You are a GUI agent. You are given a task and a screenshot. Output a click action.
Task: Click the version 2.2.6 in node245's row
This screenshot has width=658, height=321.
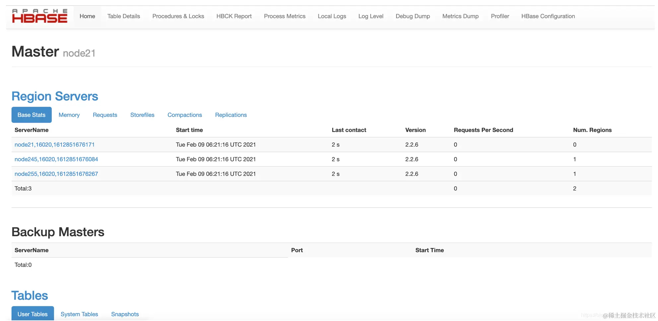coord(412,159)
